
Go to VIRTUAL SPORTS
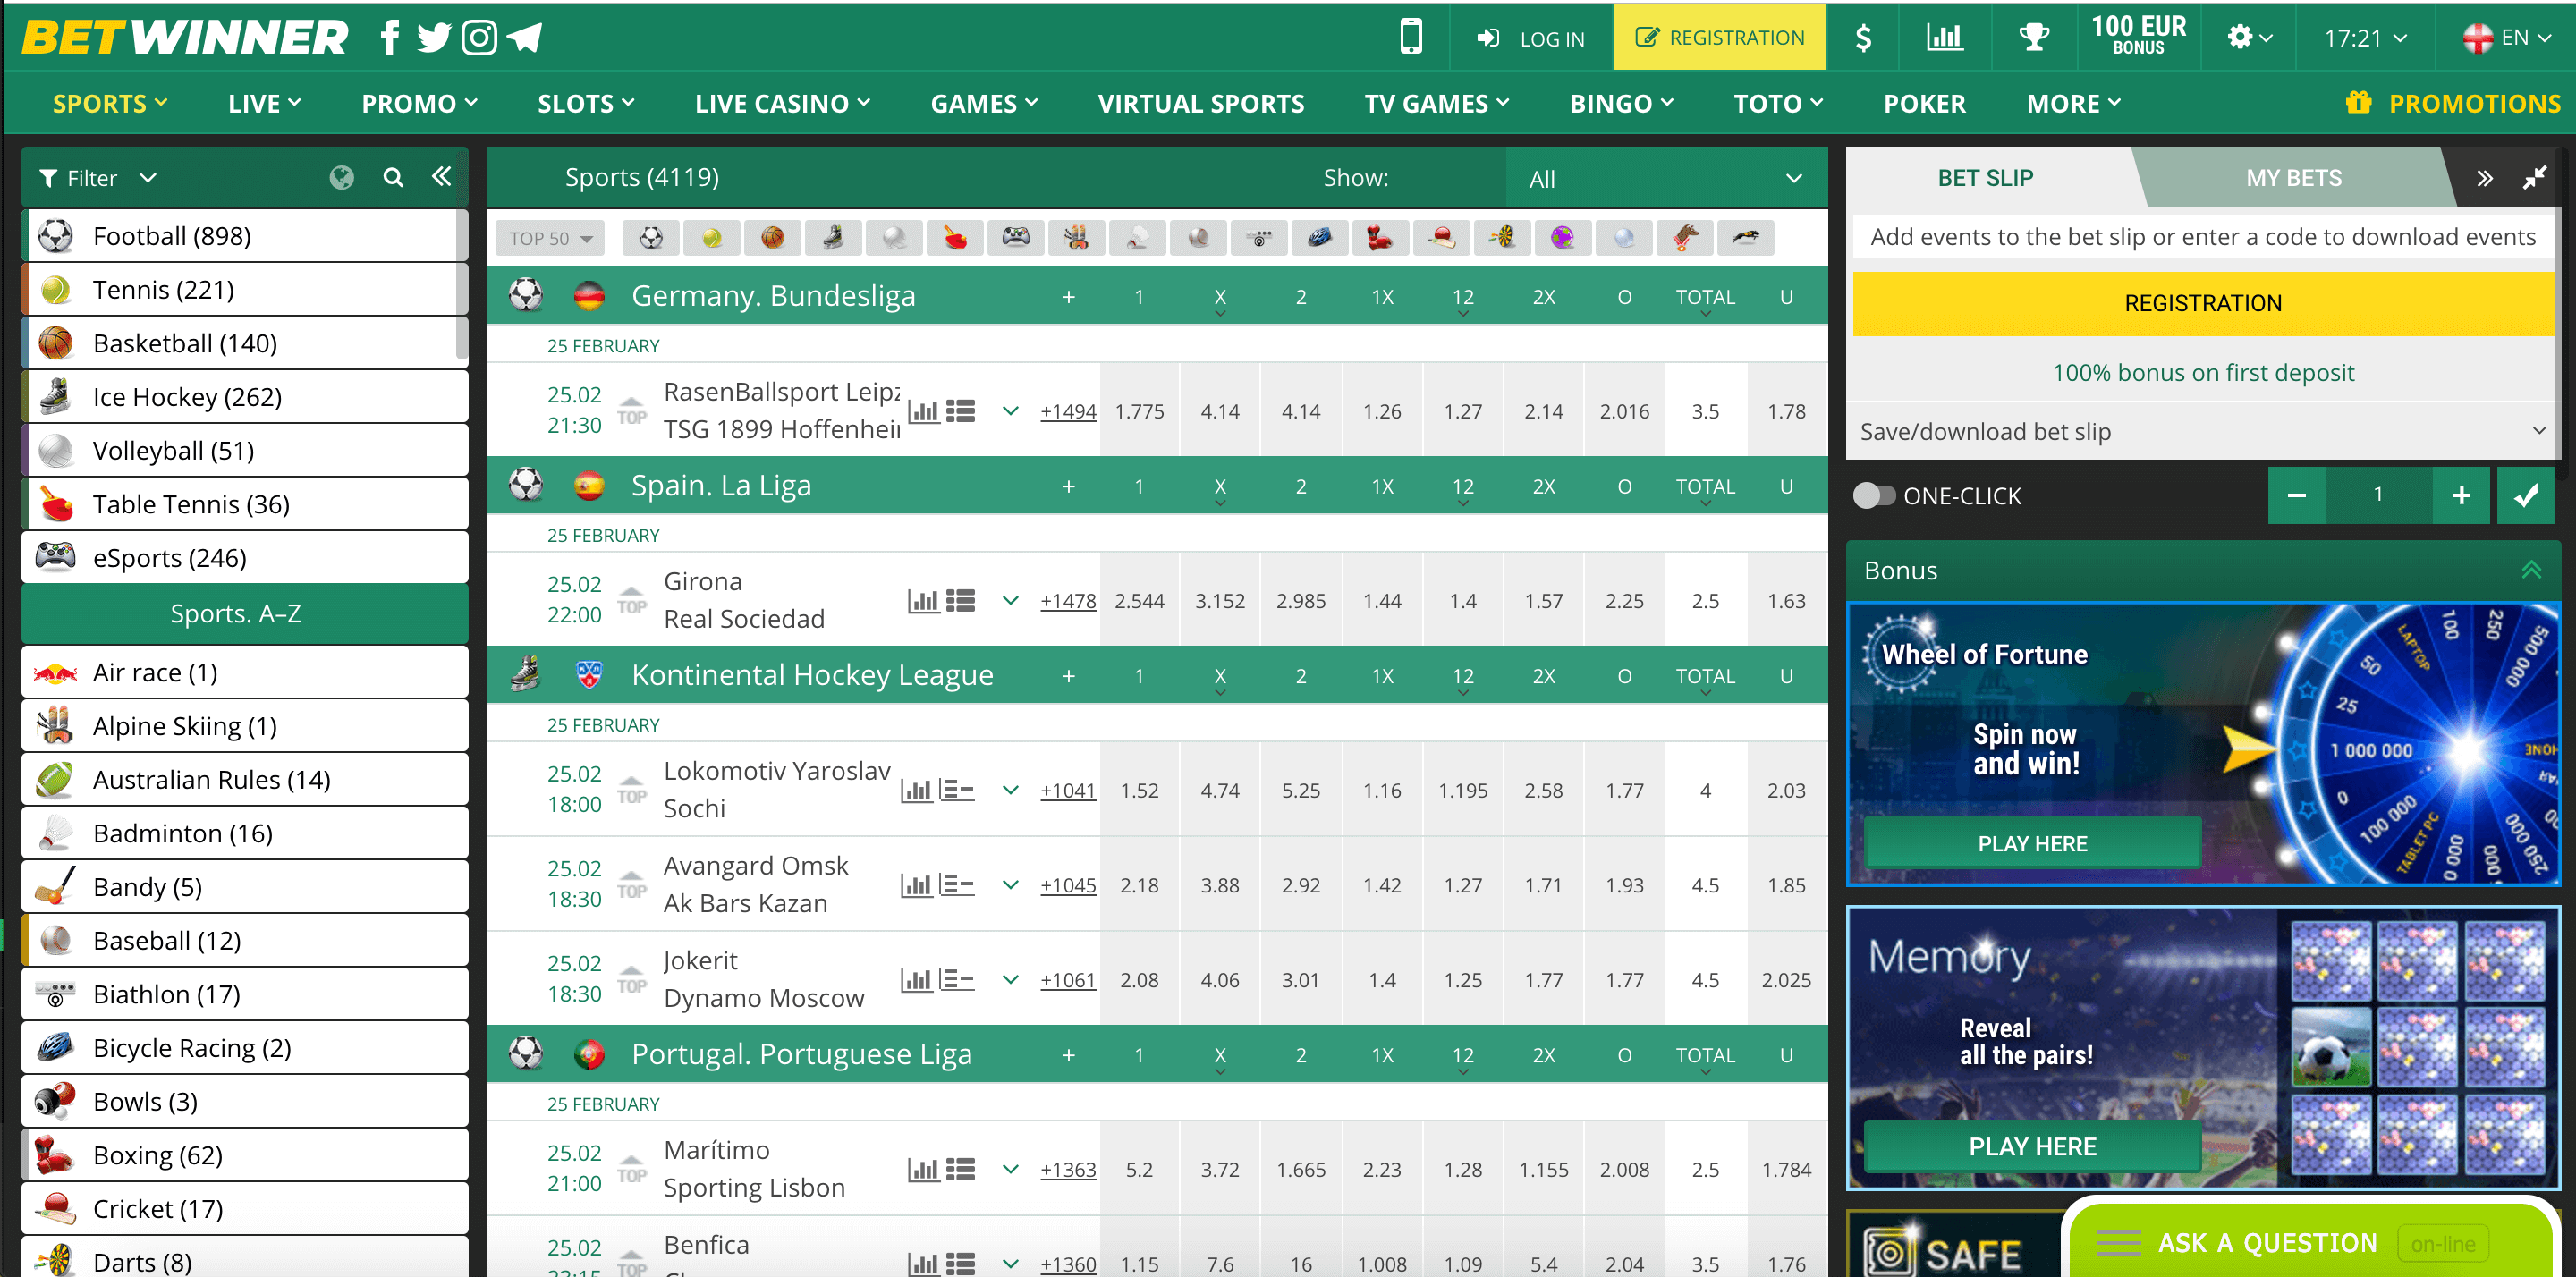(1200, 104)
